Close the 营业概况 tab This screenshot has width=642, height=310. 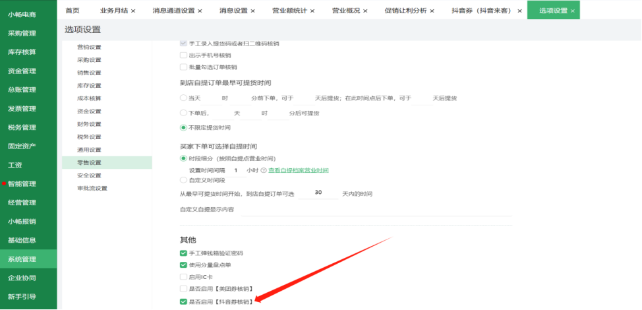(365, 11)
